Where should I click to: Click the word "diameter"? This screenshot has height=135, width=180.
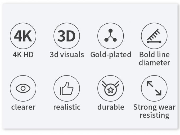[x=154, y=63]
